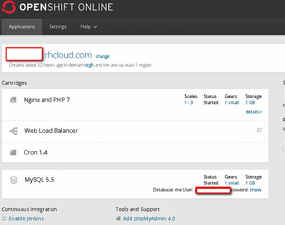The image size is (285, 225).
Task: Switch to the Settings tab
Action: pyautogui.click(x=58, y=27)
